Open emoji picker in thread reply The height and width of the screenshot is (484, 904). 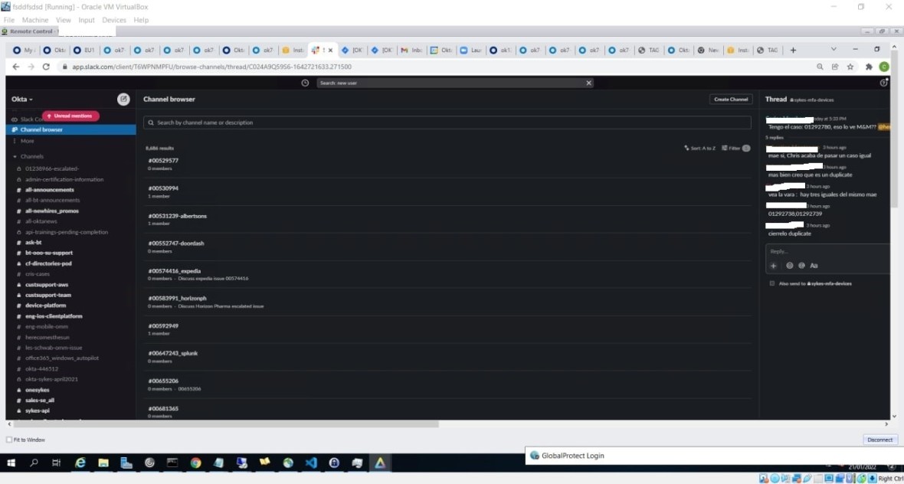pos(789,266)
